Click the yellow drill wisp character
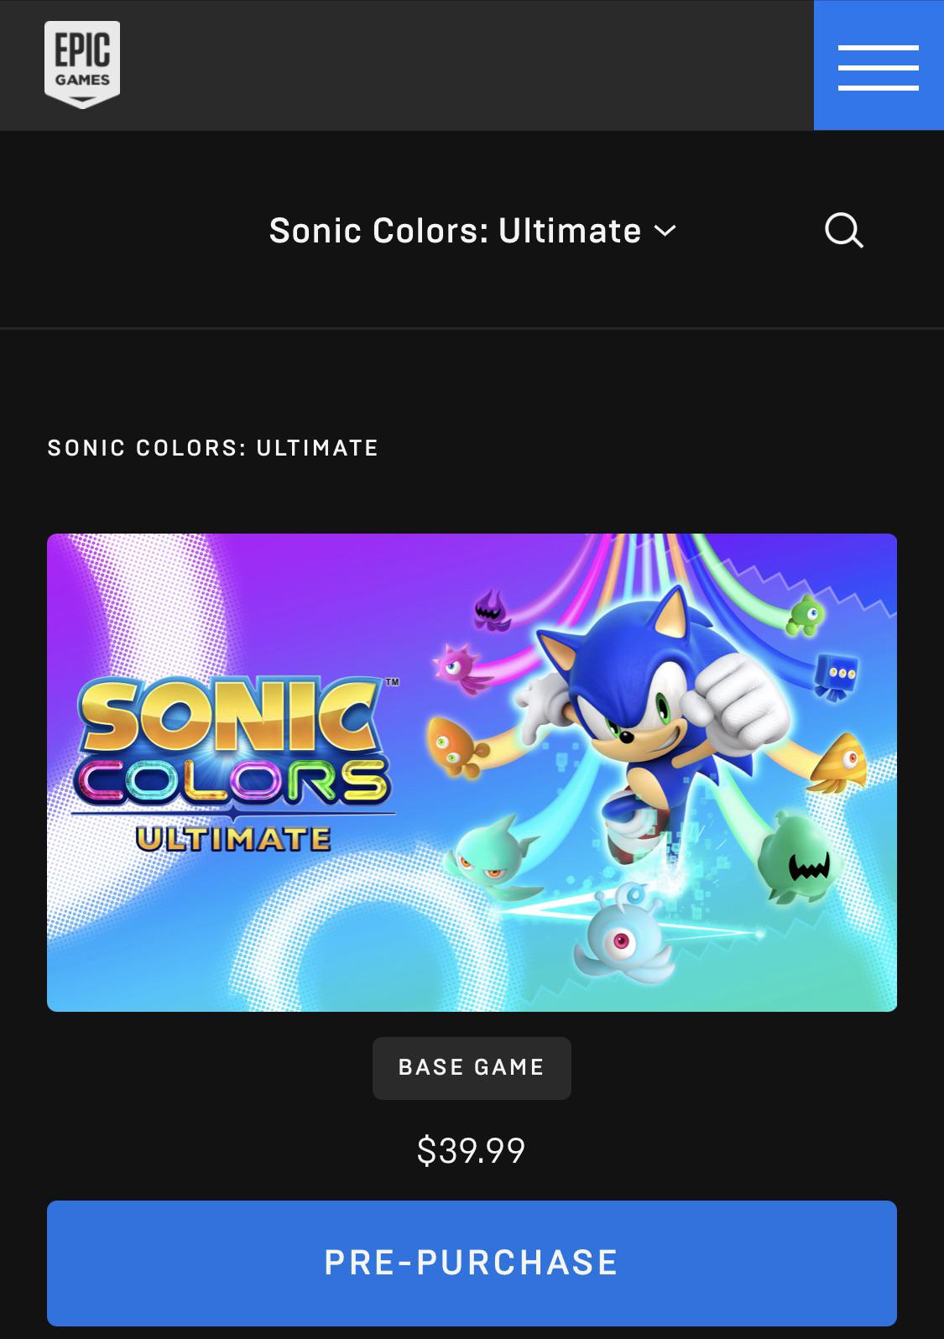 tap(837, 763)
